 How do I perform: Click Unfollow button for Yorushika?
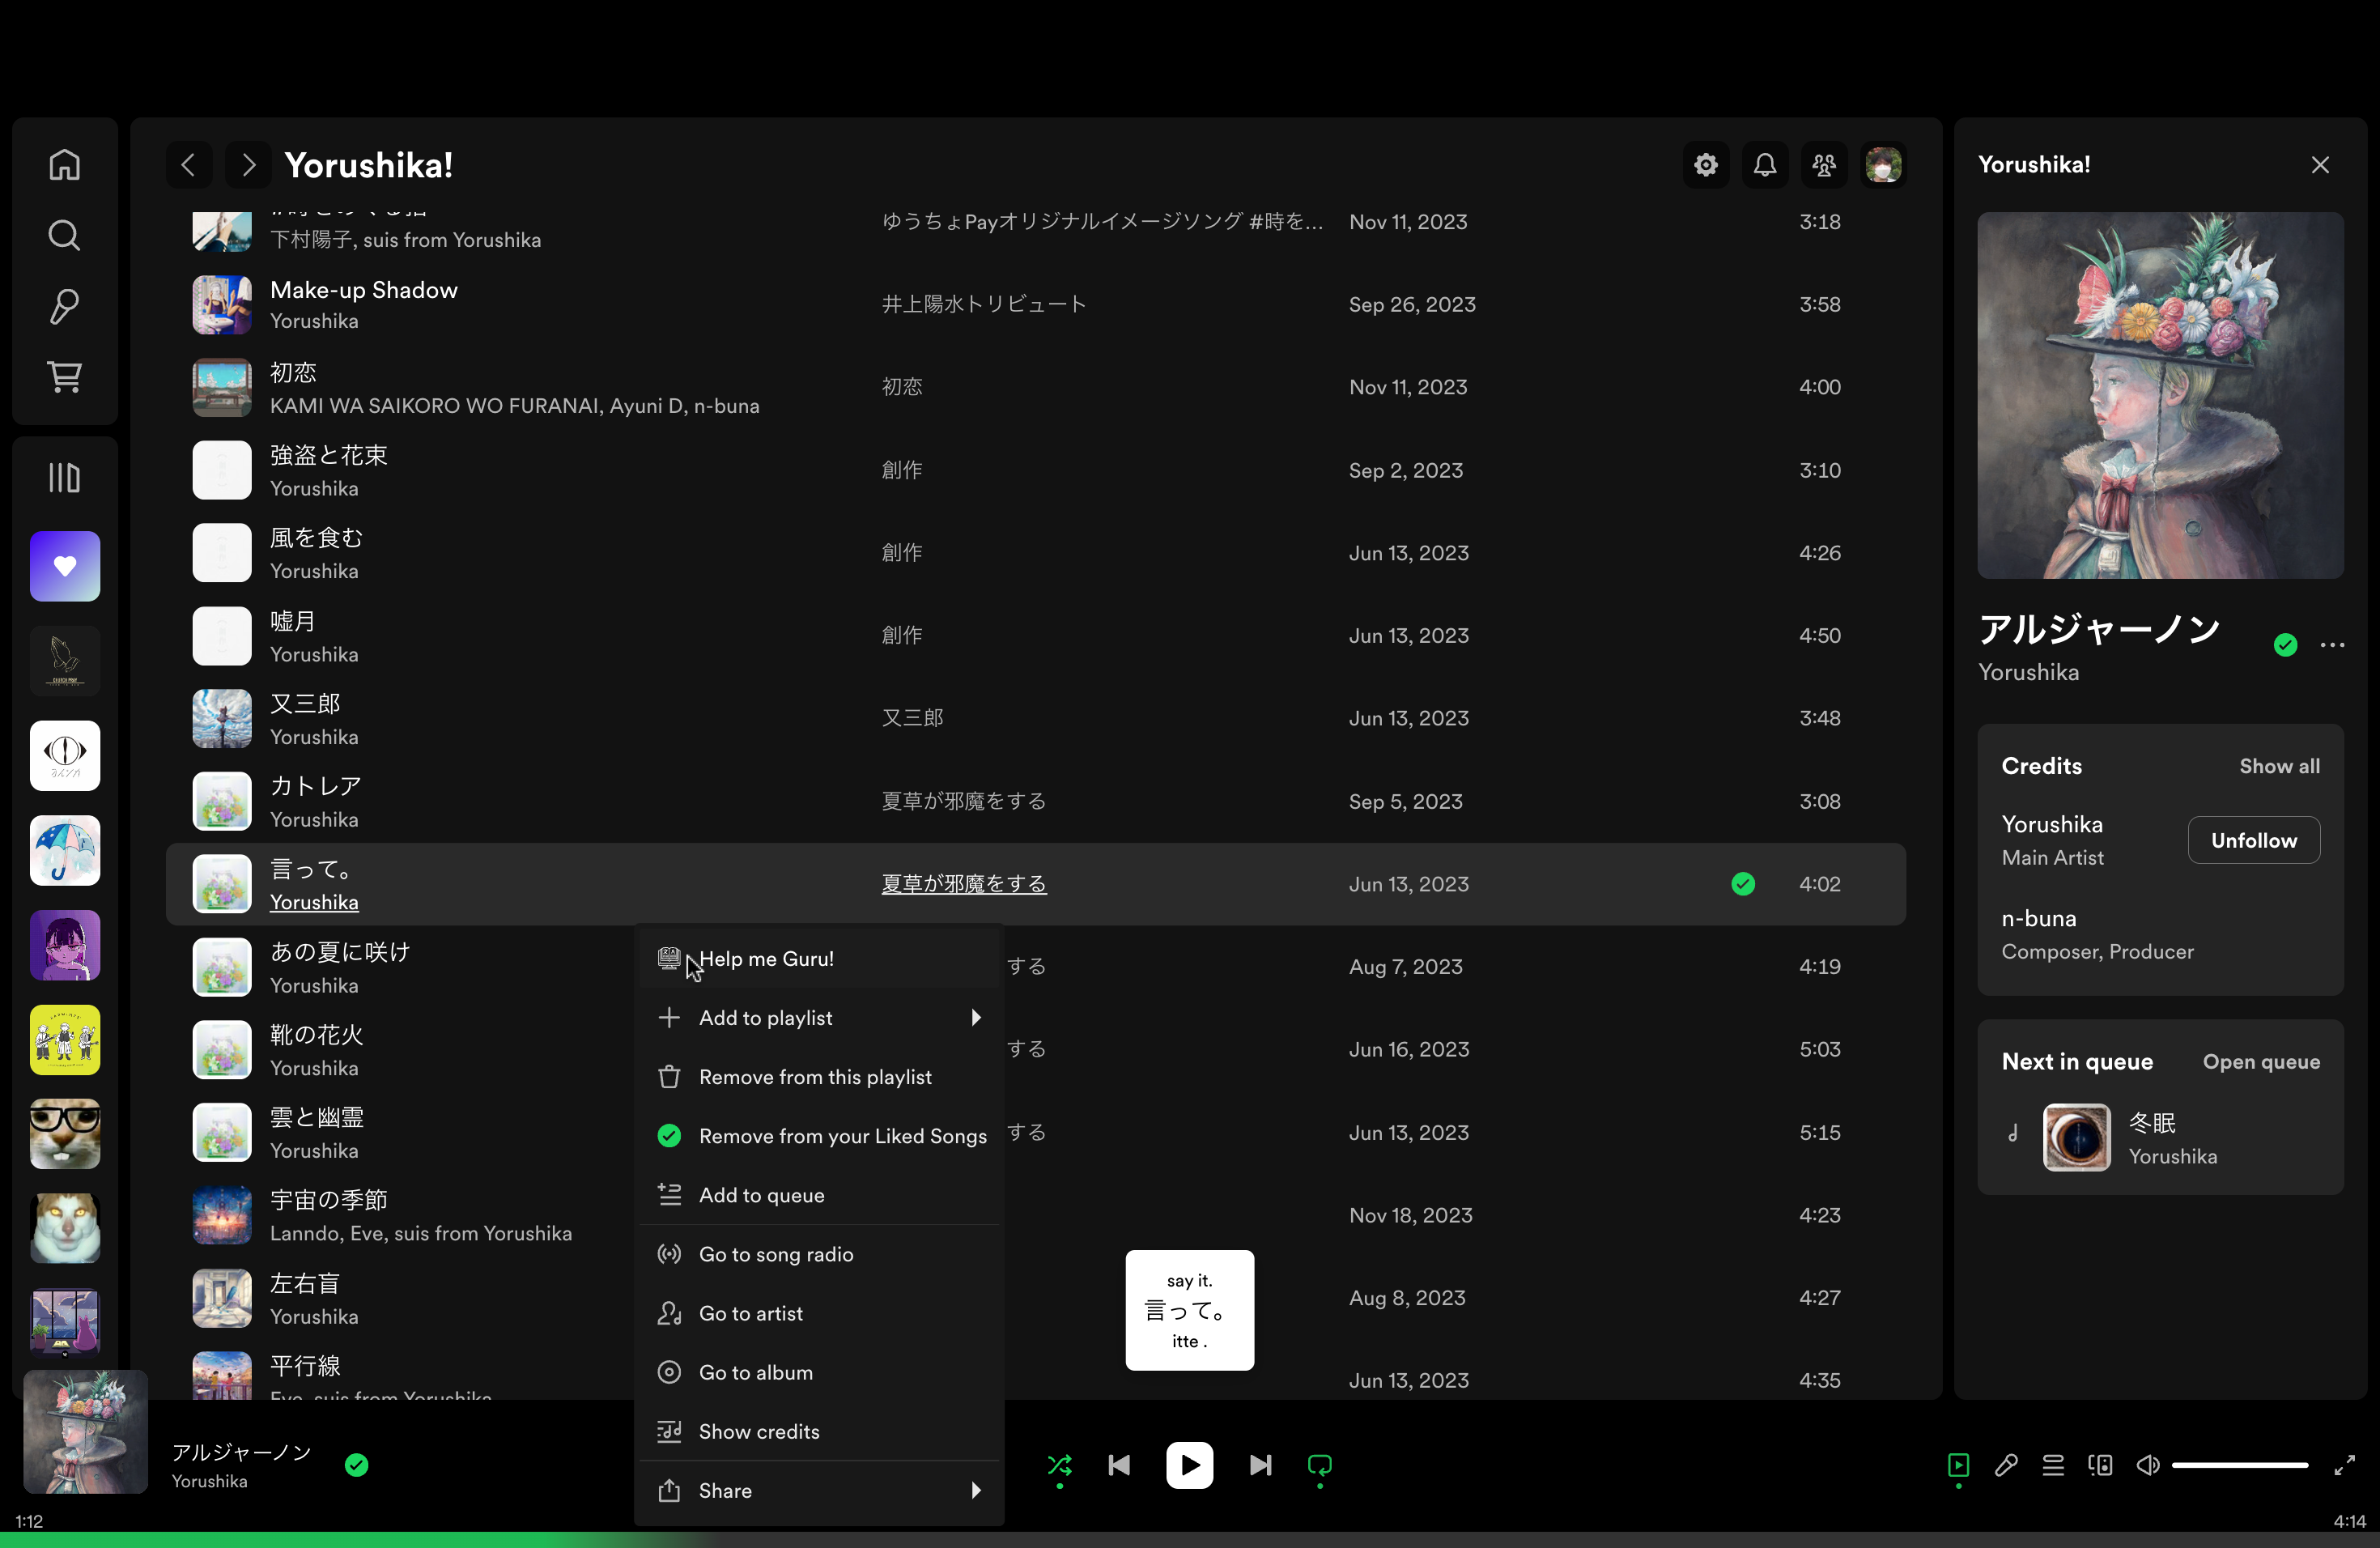(2253, 841)
